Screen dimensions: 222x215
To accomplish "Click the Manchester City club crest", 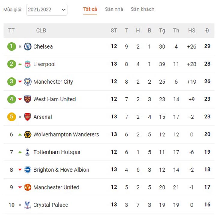I will tap(28, 82).
